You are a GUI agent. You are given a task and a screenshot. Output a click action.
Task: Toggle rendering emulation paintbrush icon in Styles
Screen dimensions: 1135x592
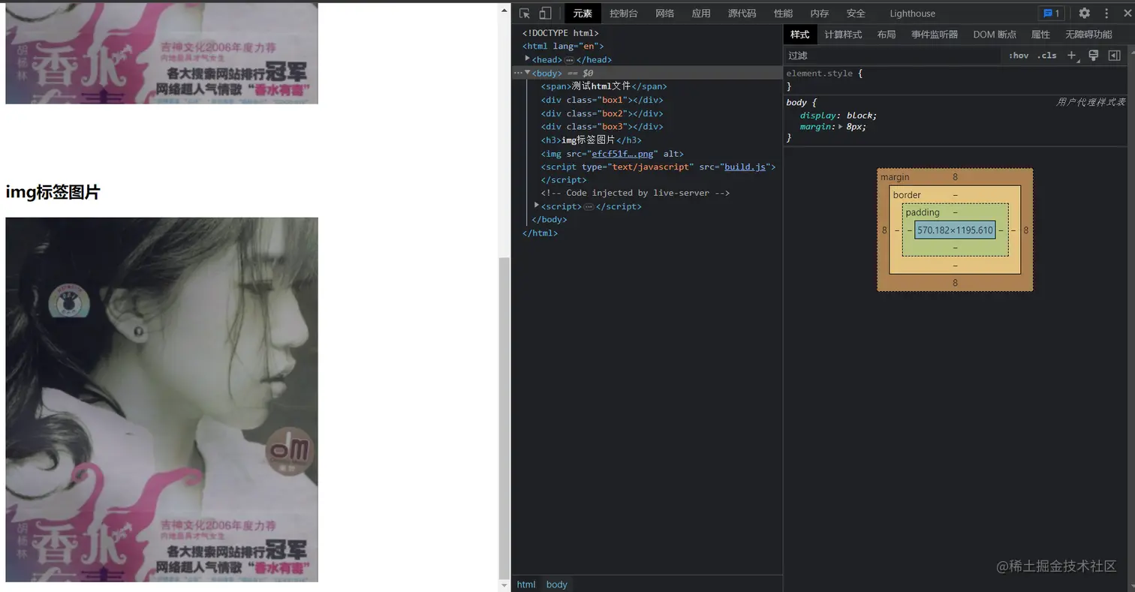coord(1094,56)
